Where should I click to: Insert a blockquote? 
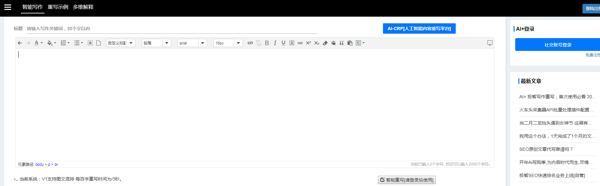pos(341,43)
